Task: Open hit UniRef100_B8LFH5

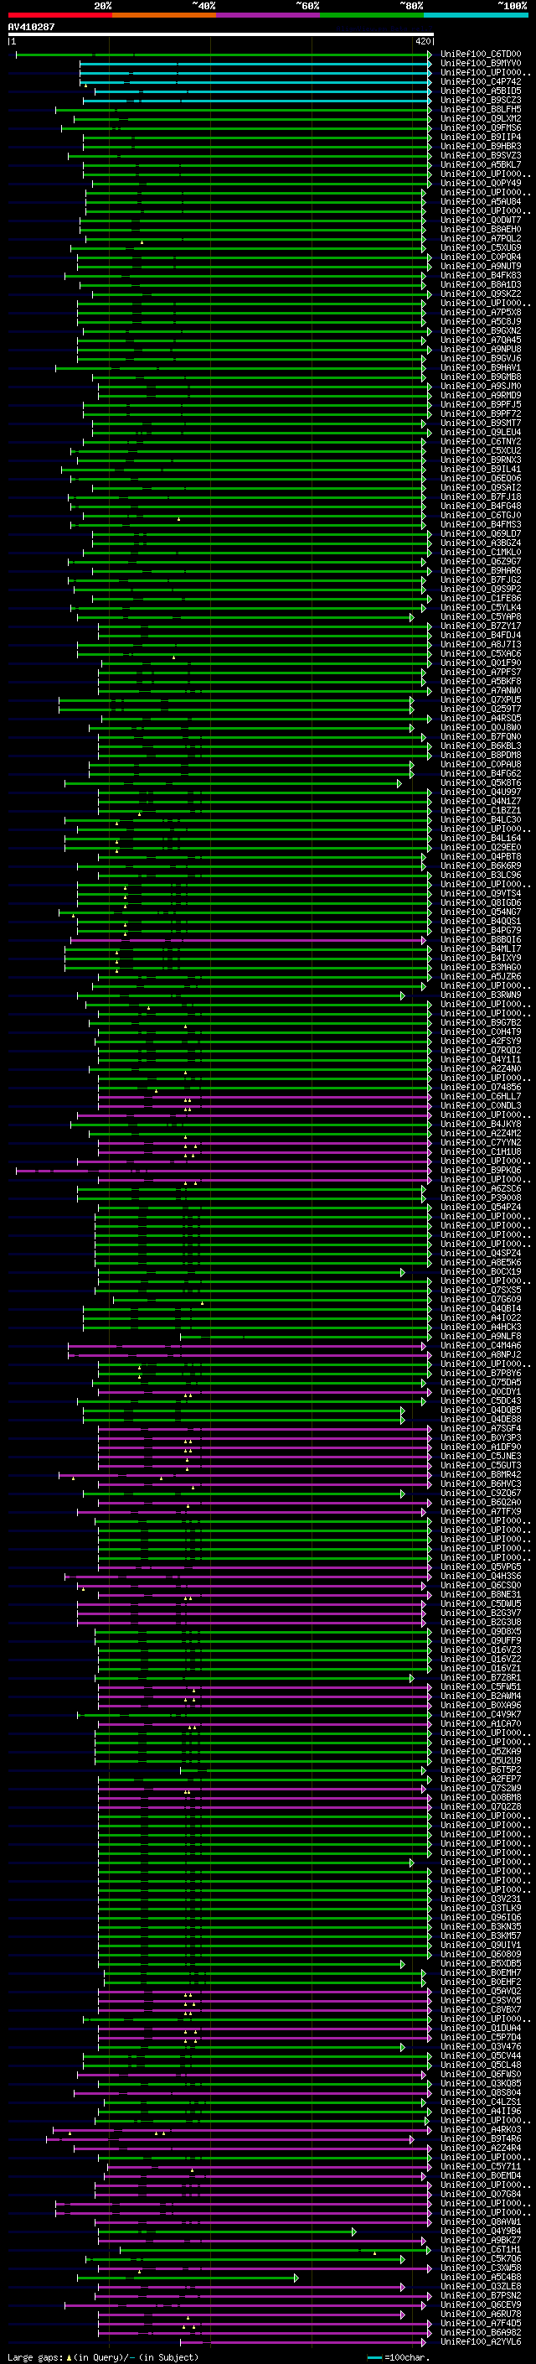Action: 481,109
